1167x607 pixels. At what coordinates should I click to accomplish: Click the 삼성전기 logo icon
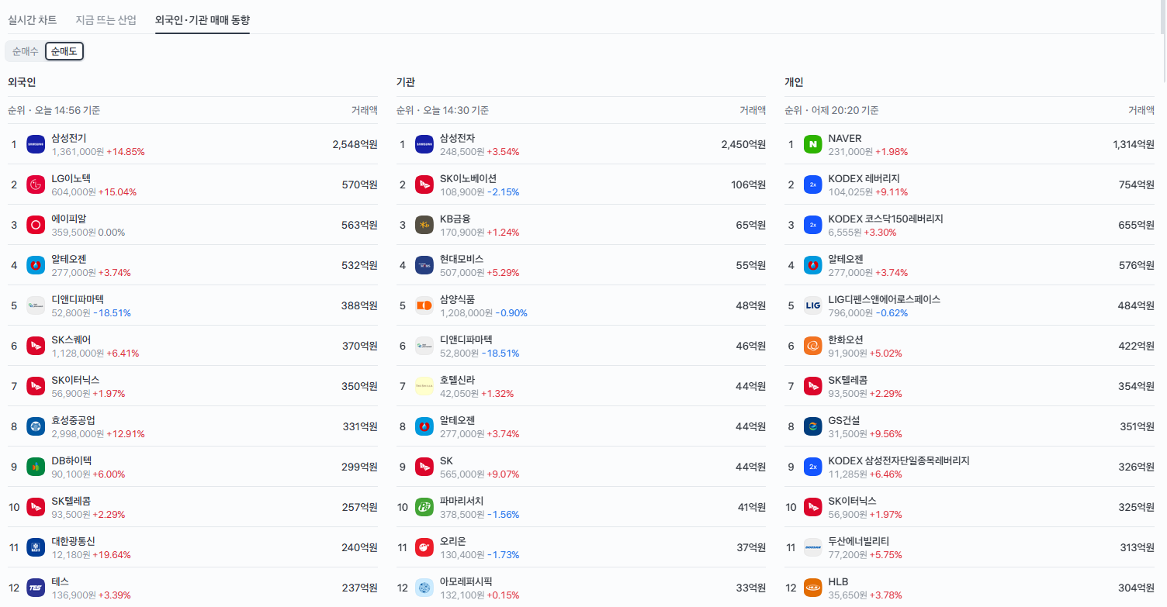36,144
